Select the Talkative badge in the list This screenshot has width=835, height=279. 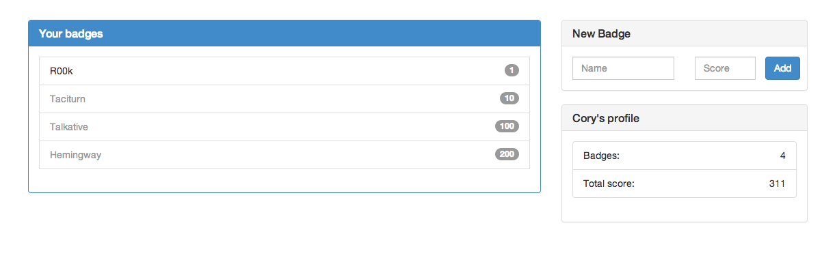[69, 127]
